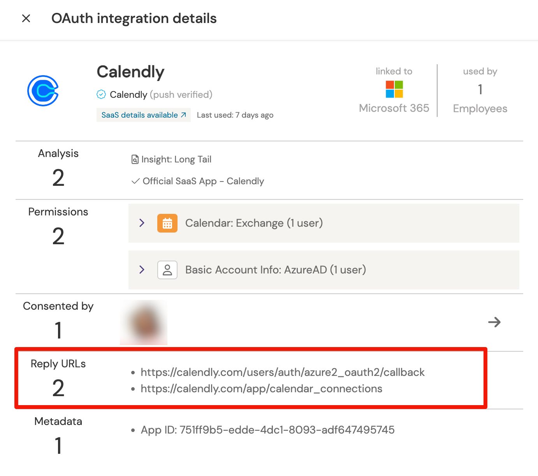Click the push verified badge icon
This screenshot has width=538, height=476.
(x=101, y=94)
